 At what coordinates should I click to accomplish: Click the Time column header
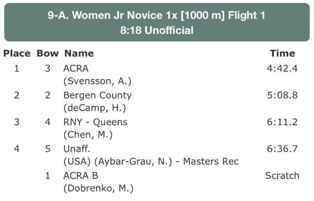pos(282,54)
